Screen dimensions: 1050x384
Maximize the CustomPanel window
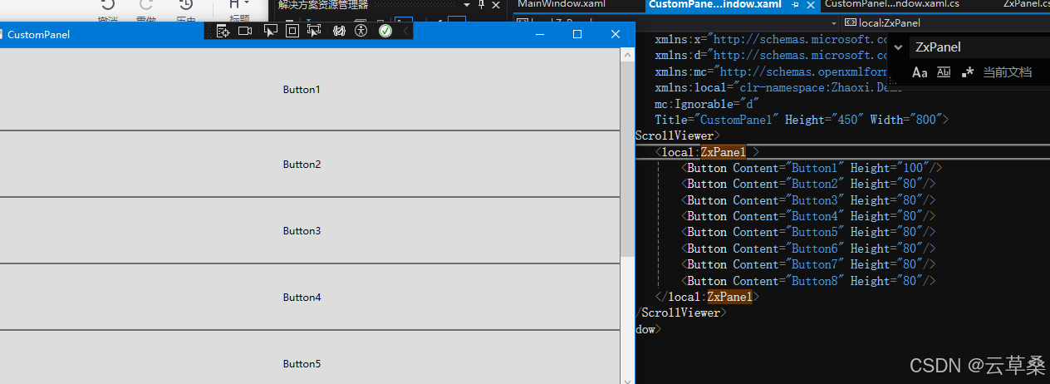tap(577, 34)
